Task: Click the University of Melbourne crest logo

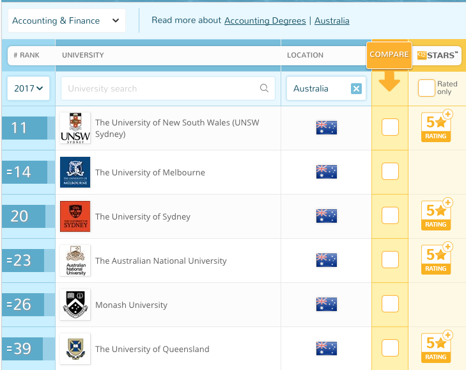Action: tap(75, 172)
